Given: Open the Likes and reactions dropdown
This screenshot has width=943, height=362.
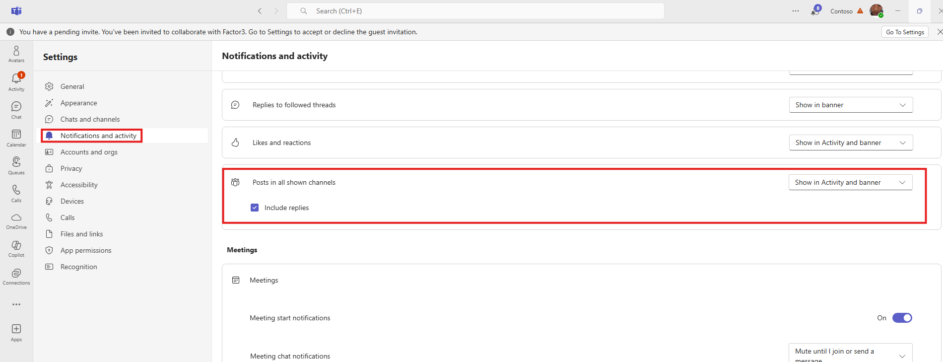Looking at the screenshot, I should [x=851, y=143].
